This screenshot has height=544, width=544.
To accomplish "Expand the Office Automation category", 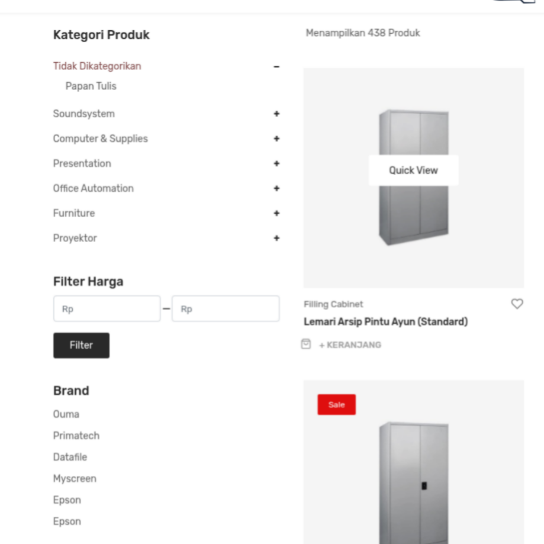I will tap(276, 188).
